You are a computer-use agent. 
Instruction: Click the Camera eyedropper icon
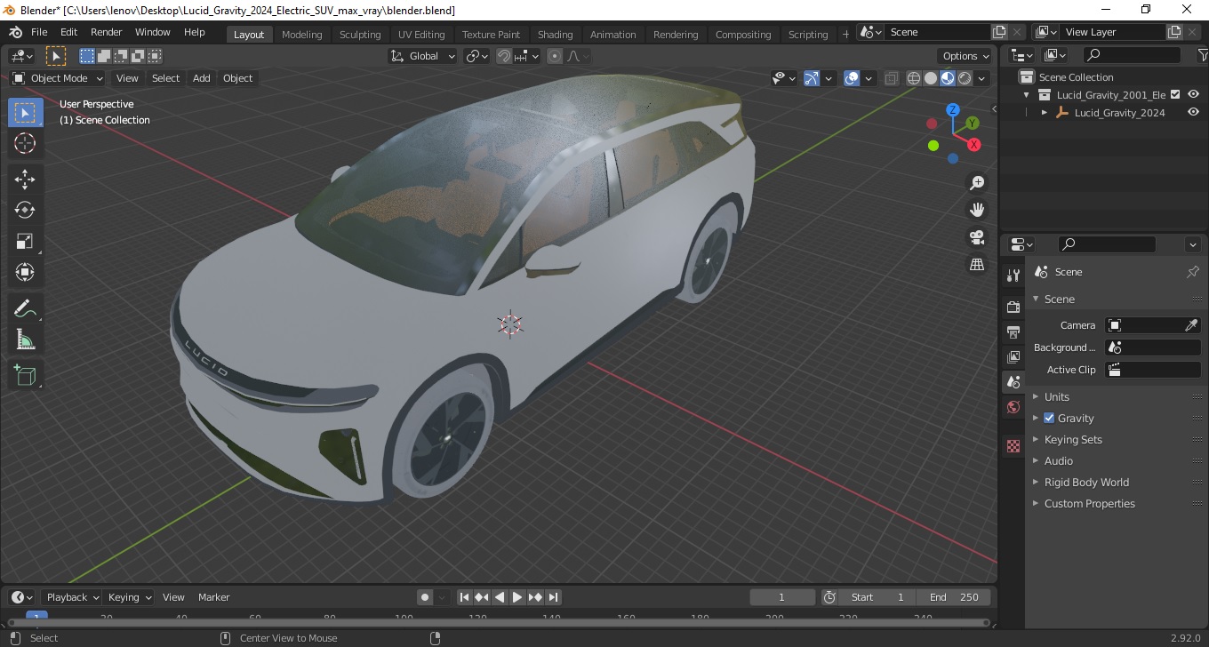point(1192,325)
